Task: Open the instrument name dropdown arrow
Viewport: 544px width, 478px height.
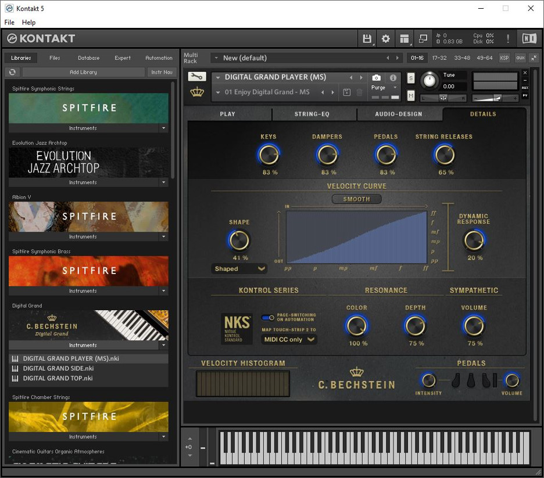Action: pos(218,78)
